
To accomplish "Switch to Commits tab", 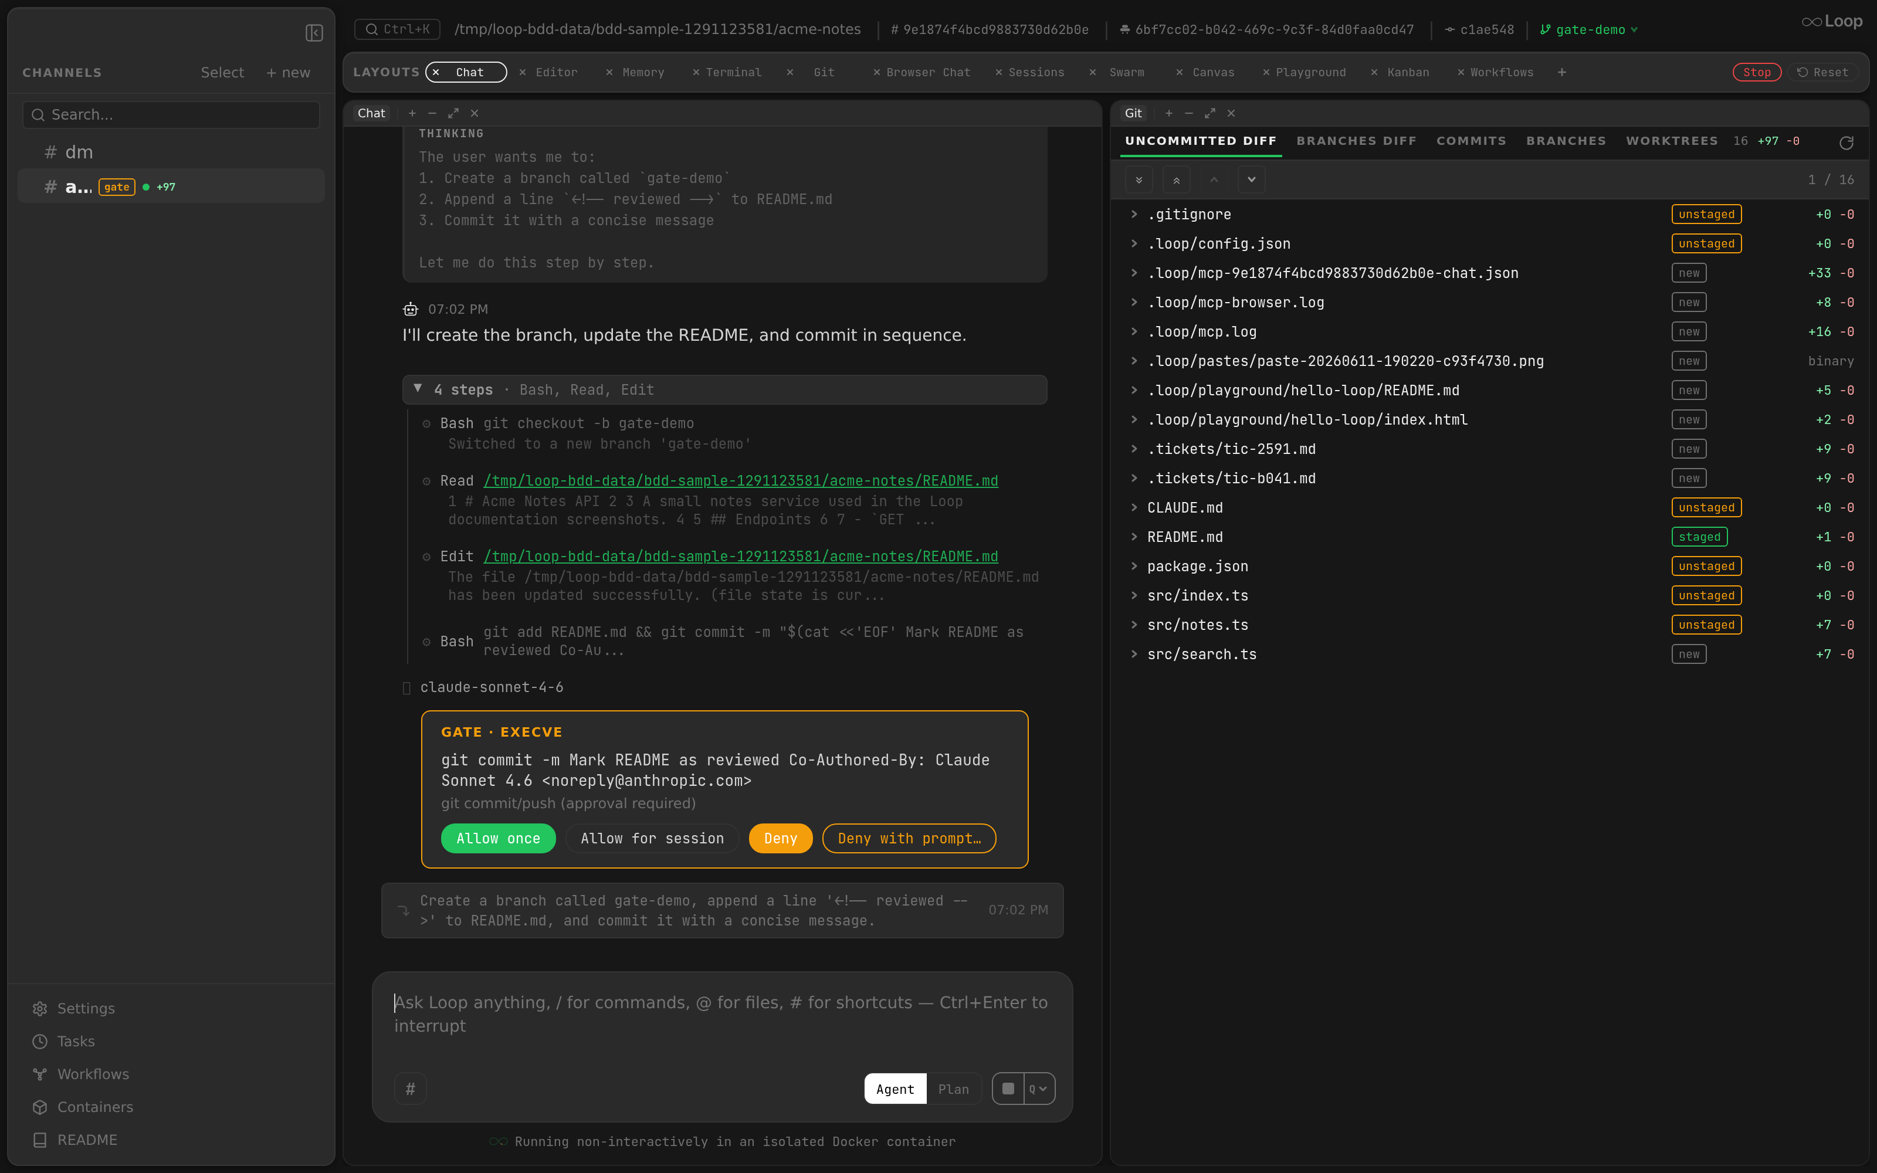I will [x=1471, y=140].
